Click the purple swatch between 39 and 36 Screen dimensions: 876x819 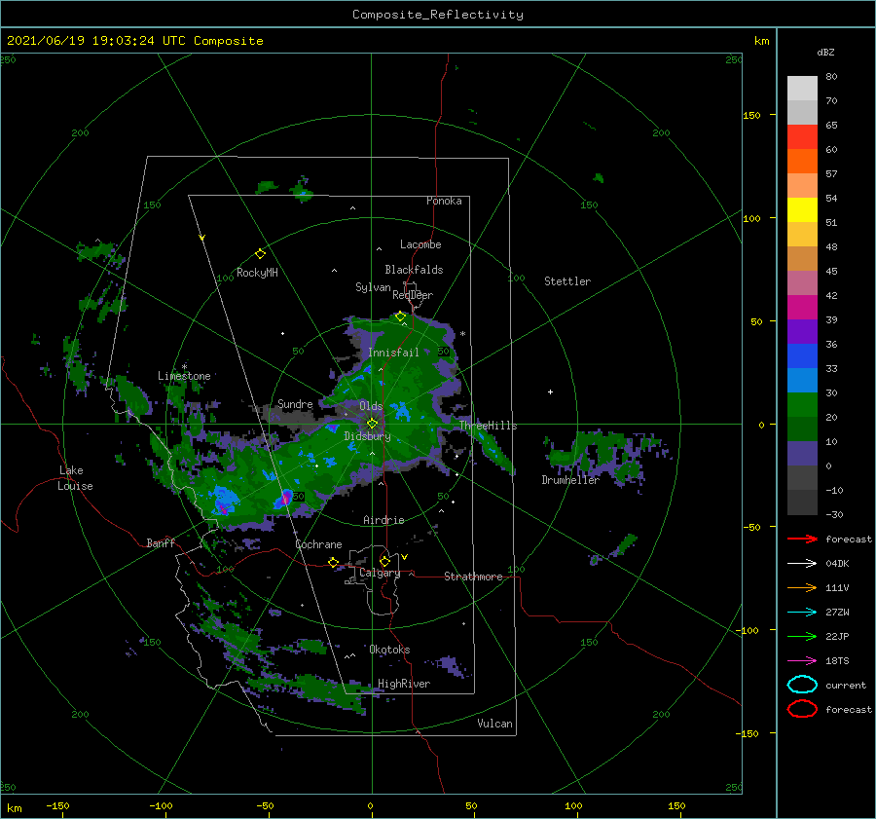coord(802,331)
